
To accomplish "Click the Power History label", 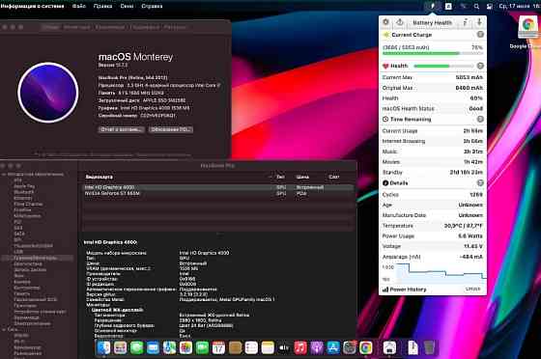I will tap(408, 290).
